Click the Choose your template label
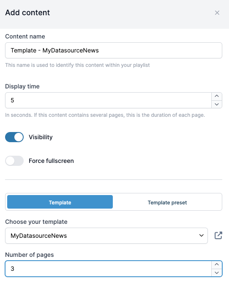The width and height of the screenshot is (229, 289). [36, 222]
